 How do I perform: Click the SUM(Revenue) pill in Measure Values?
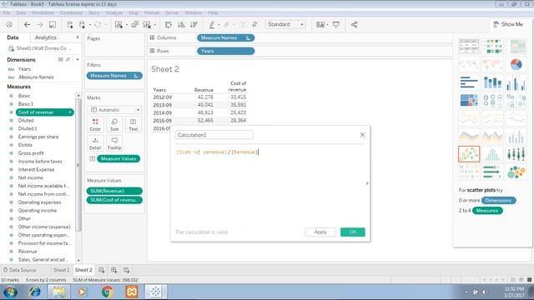[114, 191]
